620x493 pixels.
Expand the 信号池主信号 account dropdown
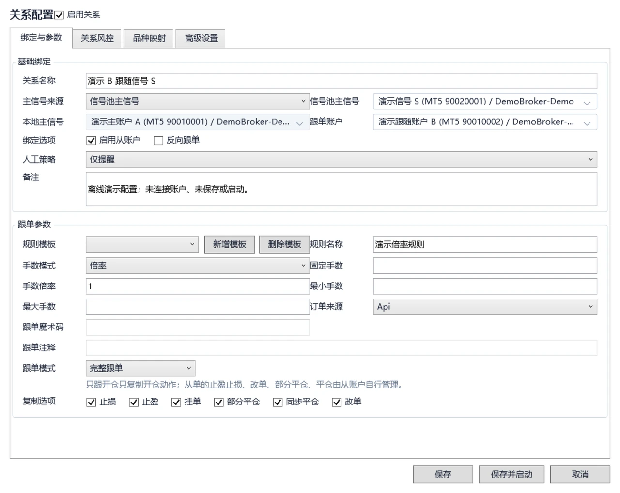pyautogui.click(x=485, y=101)
